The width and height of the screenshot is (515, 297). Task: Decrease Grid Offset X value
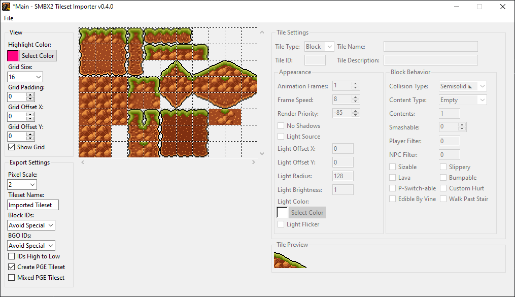(30, 118)
